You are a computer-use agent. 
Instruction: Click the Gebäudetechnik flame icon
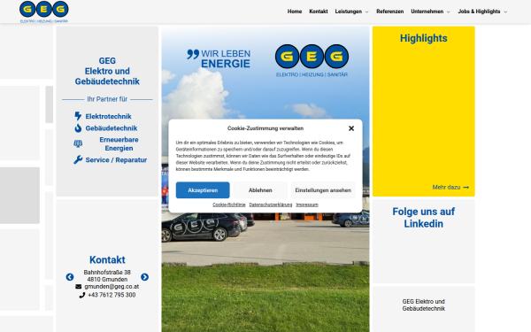(78, 128)
